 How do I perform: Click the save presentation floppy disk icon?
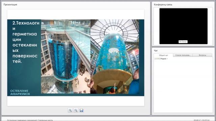click(81, 110)
